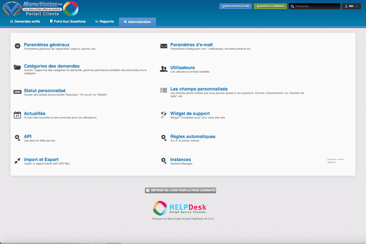This screenshot has height=244, width=366.
Task: Click the gears icon beside Règles automatiques
Action: tap(164, 138)
